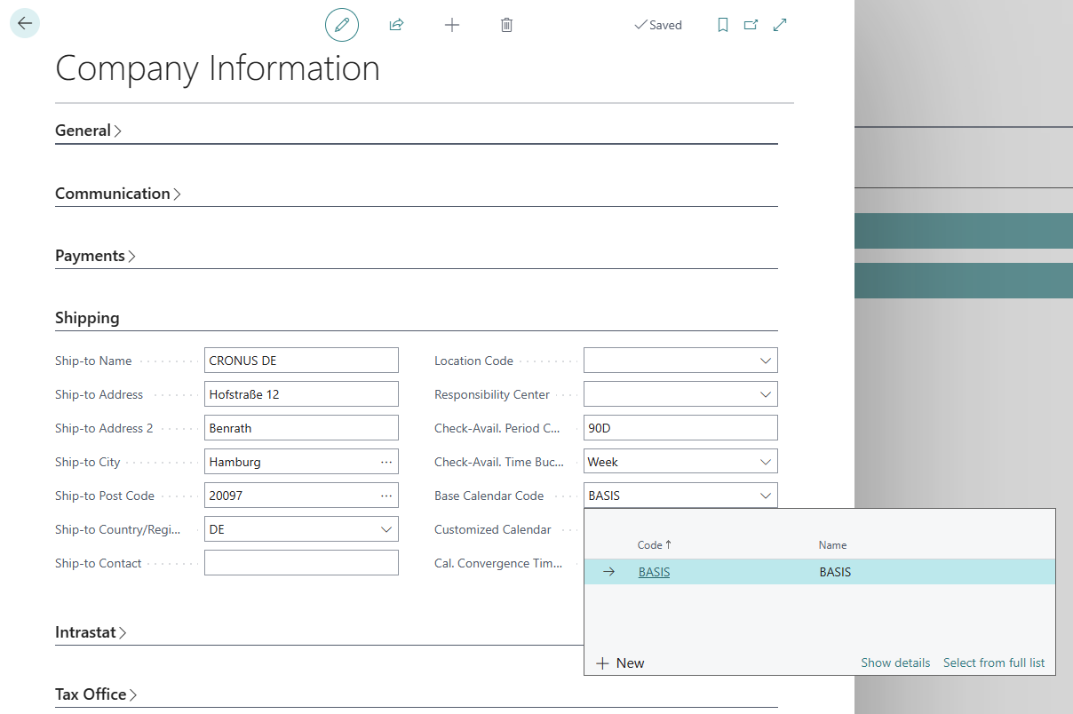Click the bookmark icon
This screenshot has height=714, width=1073.
pyautogui.click(x=723, y=25)
